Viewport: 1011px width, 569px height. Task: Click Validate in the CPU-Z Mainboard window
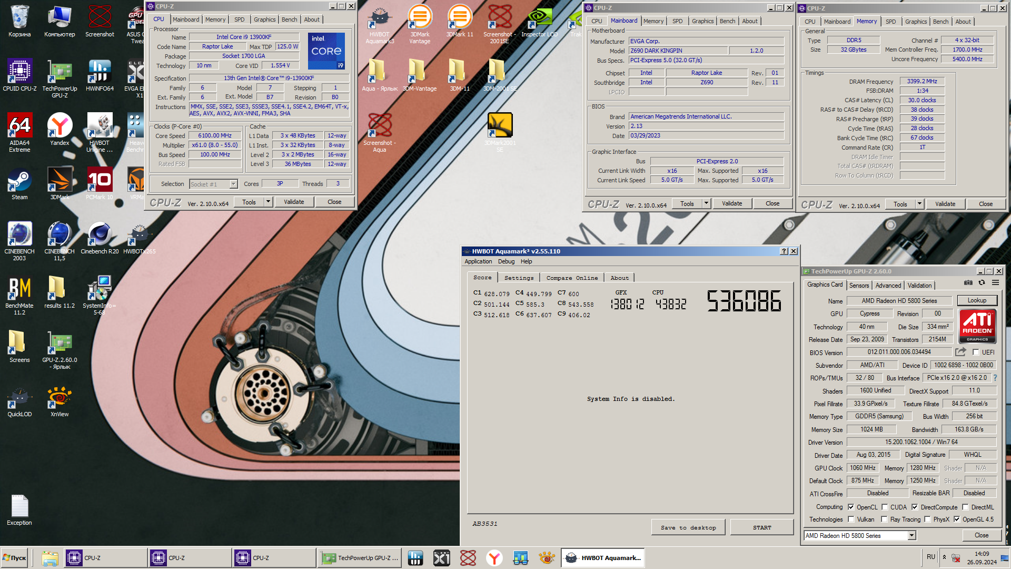732,203
